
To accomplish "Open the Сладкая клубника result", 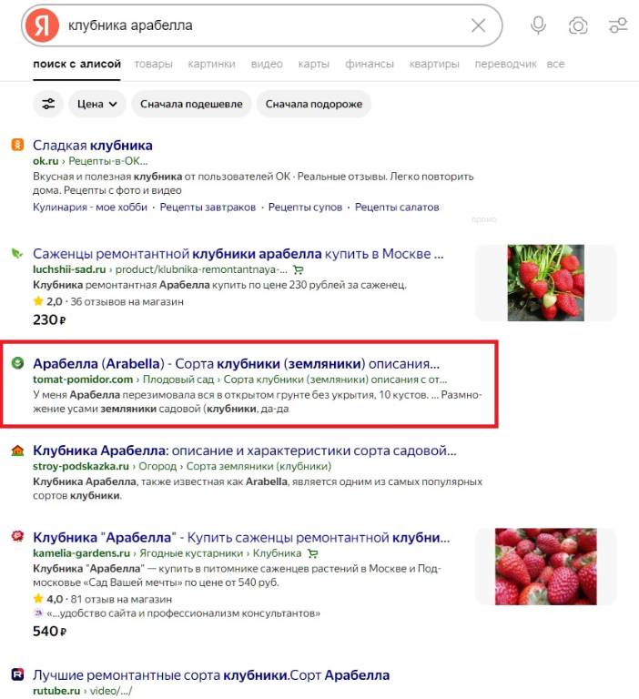I will [93, 146].
